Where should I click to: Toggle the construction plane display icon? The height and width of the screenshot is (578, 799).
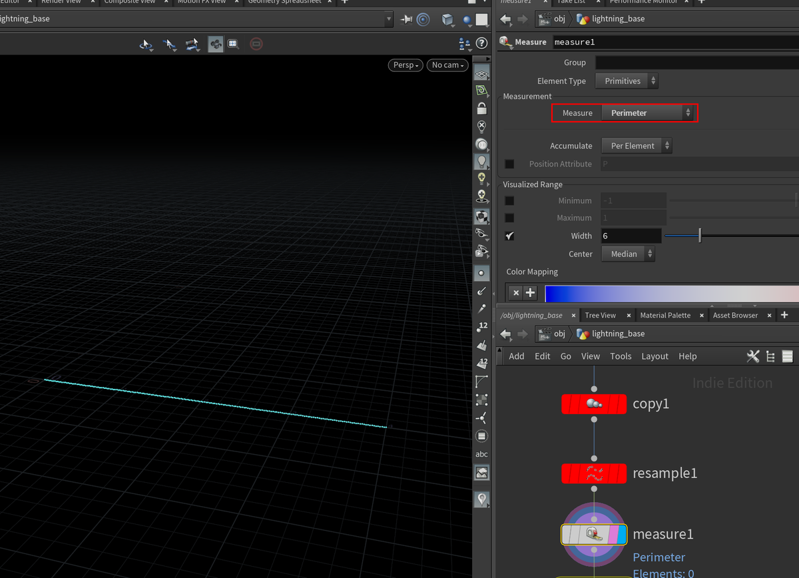[481, 91]
